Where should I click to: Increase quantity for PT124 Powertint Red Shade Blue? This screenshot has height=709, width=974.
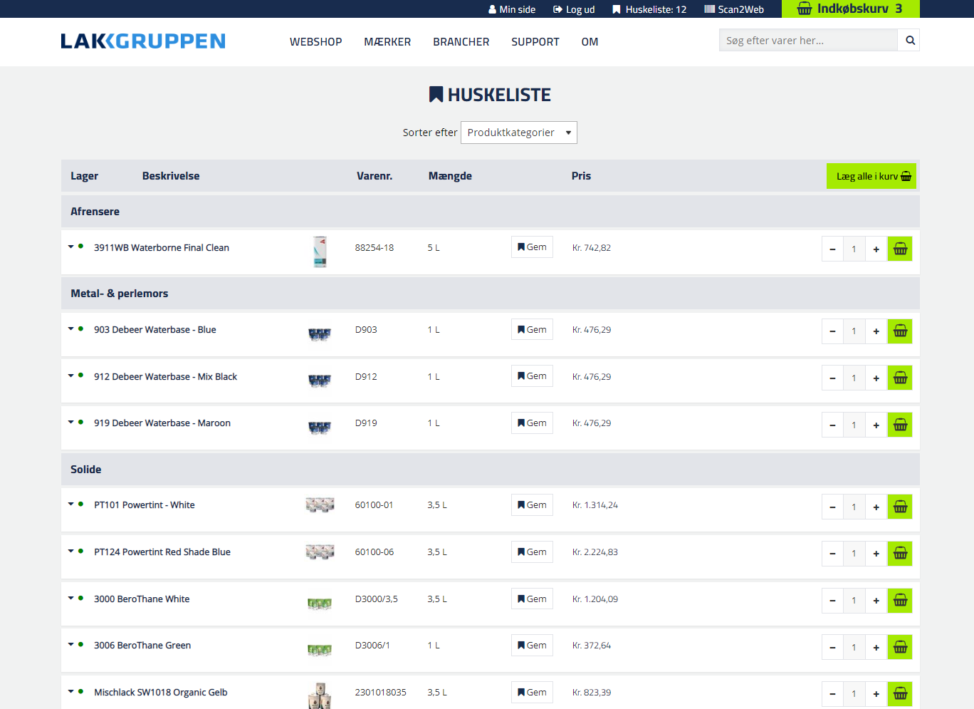tap(876, 553)
